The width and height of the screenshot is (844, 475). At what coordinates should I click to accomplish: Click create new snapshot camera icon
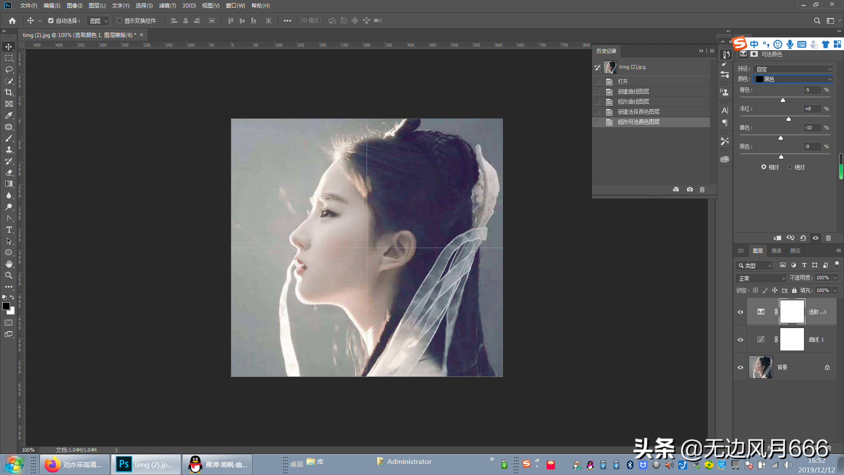(690, 190)
